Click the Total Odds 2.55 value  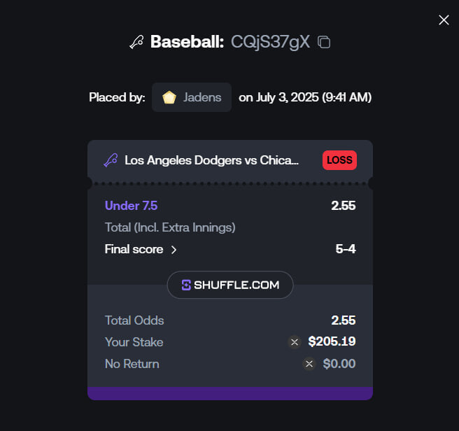coord(344,320)
